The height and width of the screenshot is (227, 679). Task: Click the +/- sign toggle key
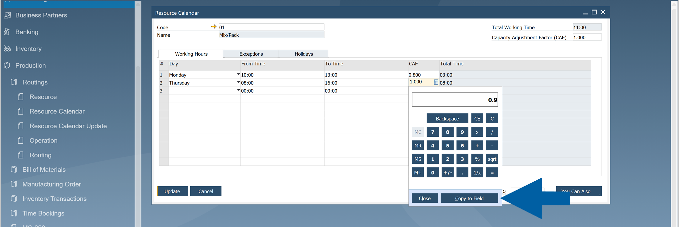pos(447,172)
